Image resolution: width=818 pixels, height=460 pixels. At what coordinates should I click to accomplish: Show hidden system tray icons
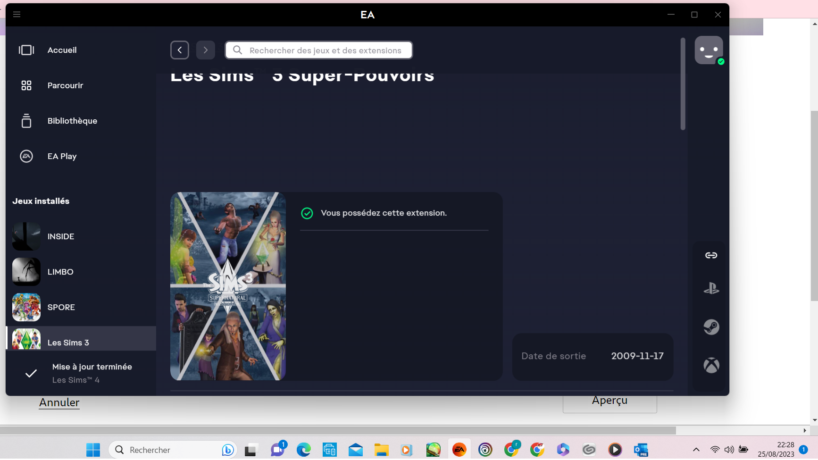click(696, 450)
